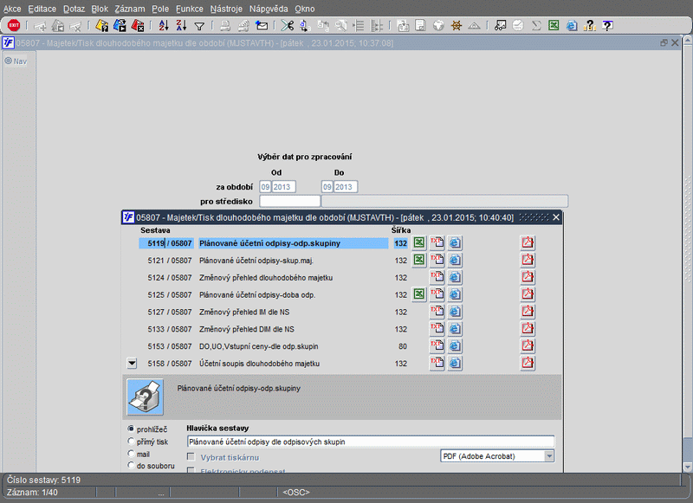Click the scissors cut toolbar icon
The height and width of the screenshot is (503, 693).
[x=288, y=26]
